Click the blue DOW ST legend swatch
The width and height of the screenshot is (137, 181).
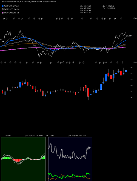pyautogui.click(x=3, y=6)
